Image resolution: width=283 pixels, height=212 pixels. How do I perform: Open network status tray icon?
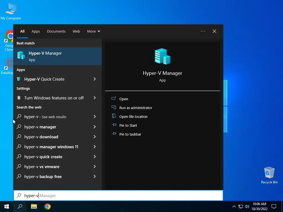coord(241,206)
